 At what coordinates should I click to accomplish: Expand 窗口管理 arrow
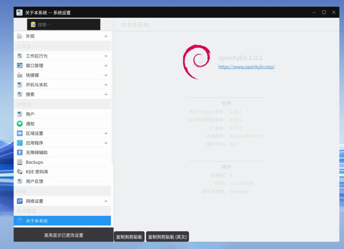[105, 65]
